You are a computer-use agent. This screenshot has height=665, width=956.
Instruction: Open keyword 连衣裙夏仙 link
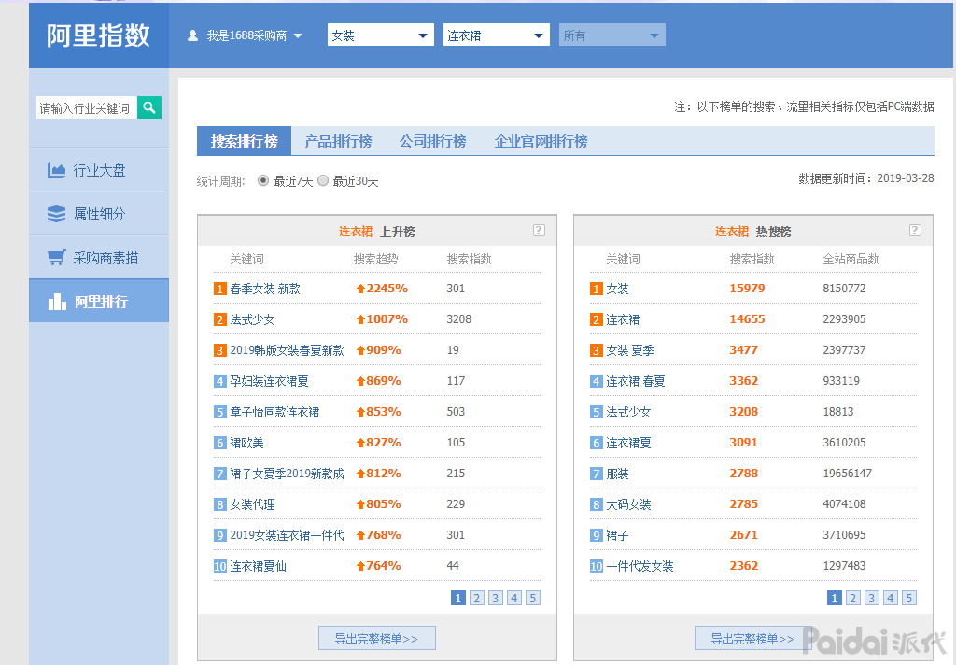point(258,566)
